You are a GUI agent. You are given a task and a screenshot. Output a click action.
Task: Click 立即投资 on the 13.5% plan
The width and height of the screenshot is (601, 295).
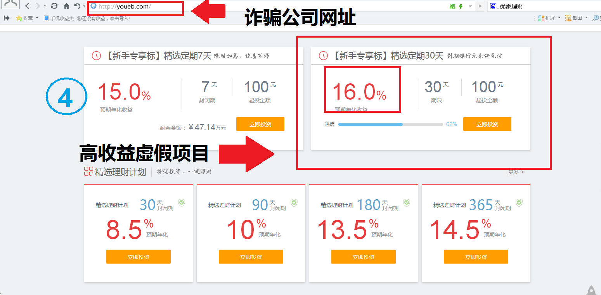[364, 257]
